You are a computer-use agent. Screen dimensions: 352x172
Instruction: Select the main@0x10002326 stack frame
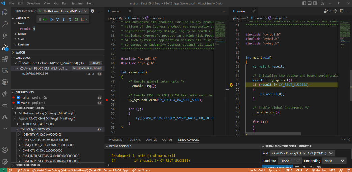[57, 74]
